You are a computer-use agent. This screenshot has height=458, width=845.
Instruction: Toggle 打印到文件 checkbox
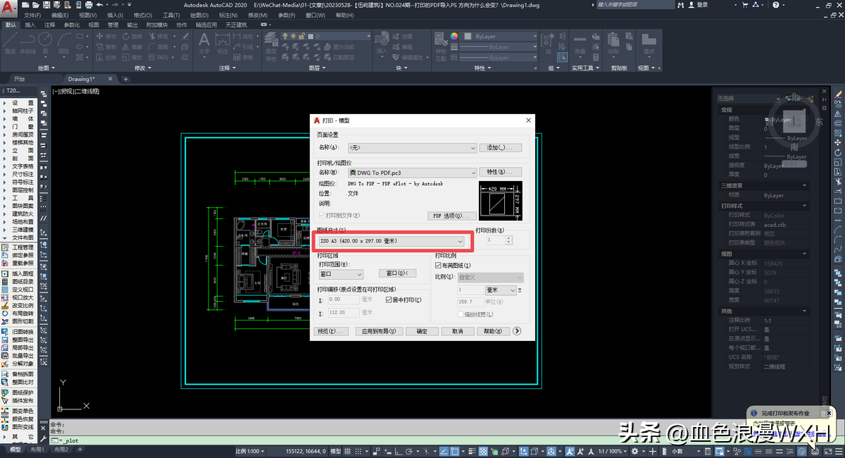point(322,216)
